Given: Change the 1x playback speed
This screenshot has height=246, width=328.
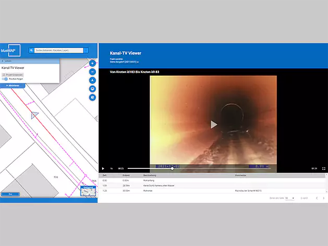Looking at the screenshot, I should pyautogui.click(x=111, y=168).
